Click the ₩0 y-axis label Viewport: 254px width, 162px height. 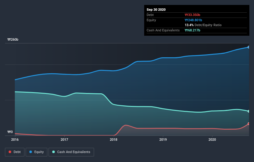tap(10, 132)
